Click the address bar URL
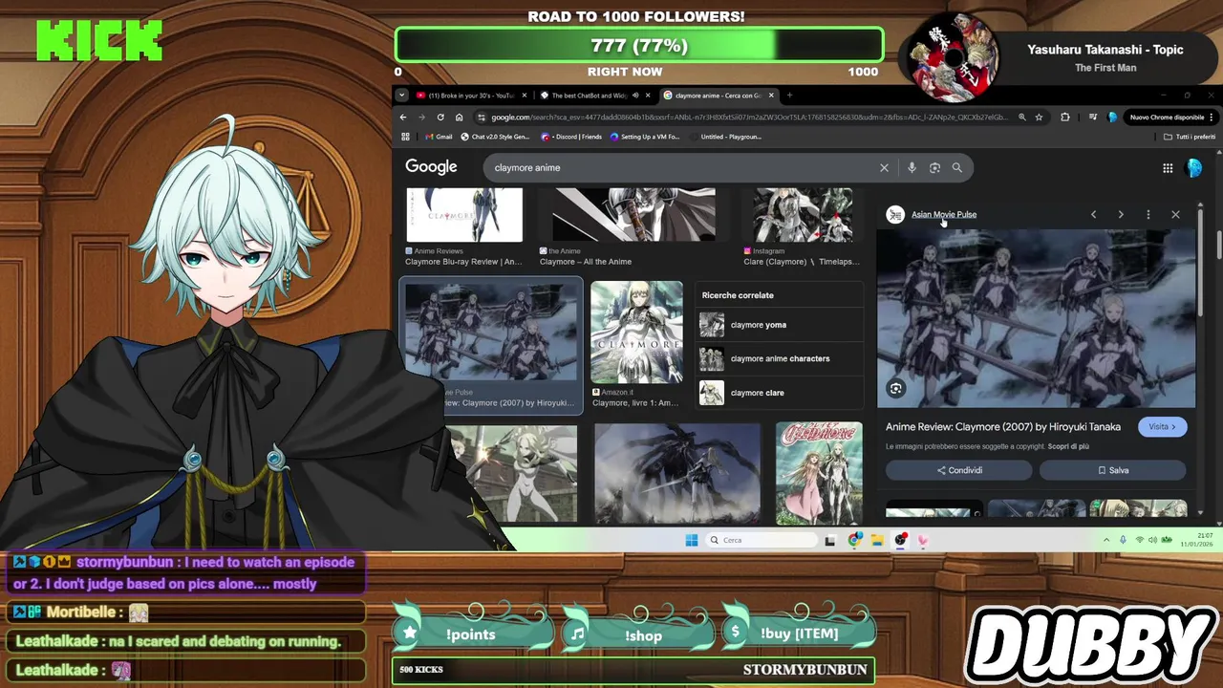Screen dimensions: 1223x688 [x=749, y=117]
